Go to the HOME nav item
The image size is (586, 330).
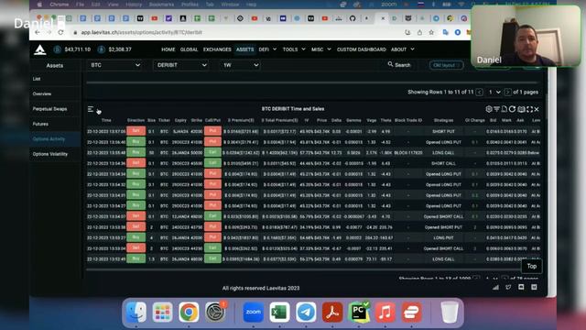[x=168, y=49]
